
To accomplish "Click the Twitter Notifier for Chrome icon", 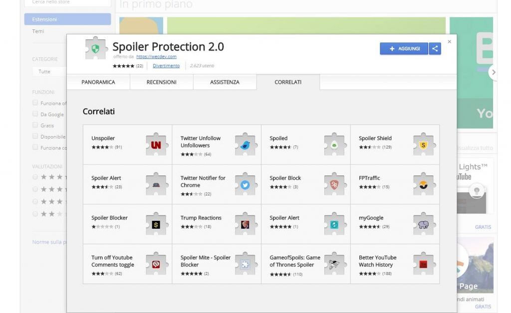I will click(x=246, y=184).
